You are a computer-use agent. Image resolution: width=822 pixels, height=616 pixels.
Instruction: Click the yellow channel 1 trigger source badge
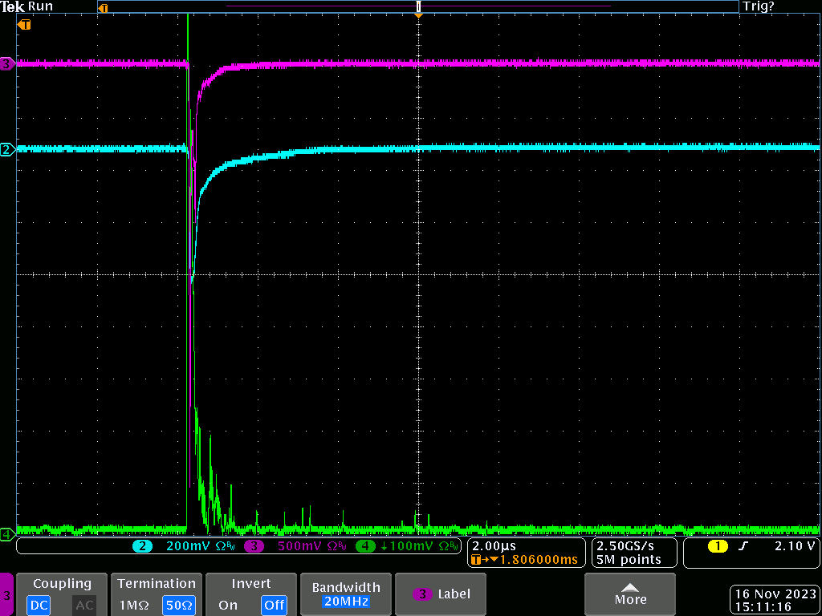tap(717, 546)
